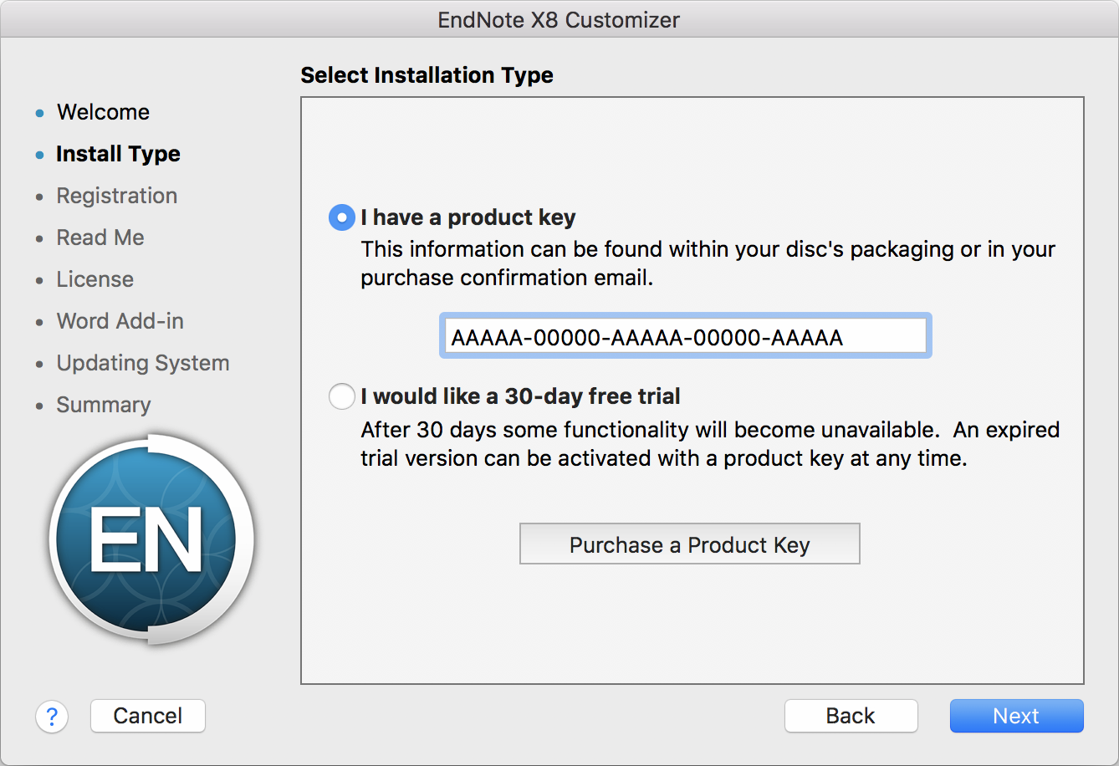The height and width of the screenshot is (766, 1119).
Task: Click the help question mark icon
Action: tap(52, 716)
